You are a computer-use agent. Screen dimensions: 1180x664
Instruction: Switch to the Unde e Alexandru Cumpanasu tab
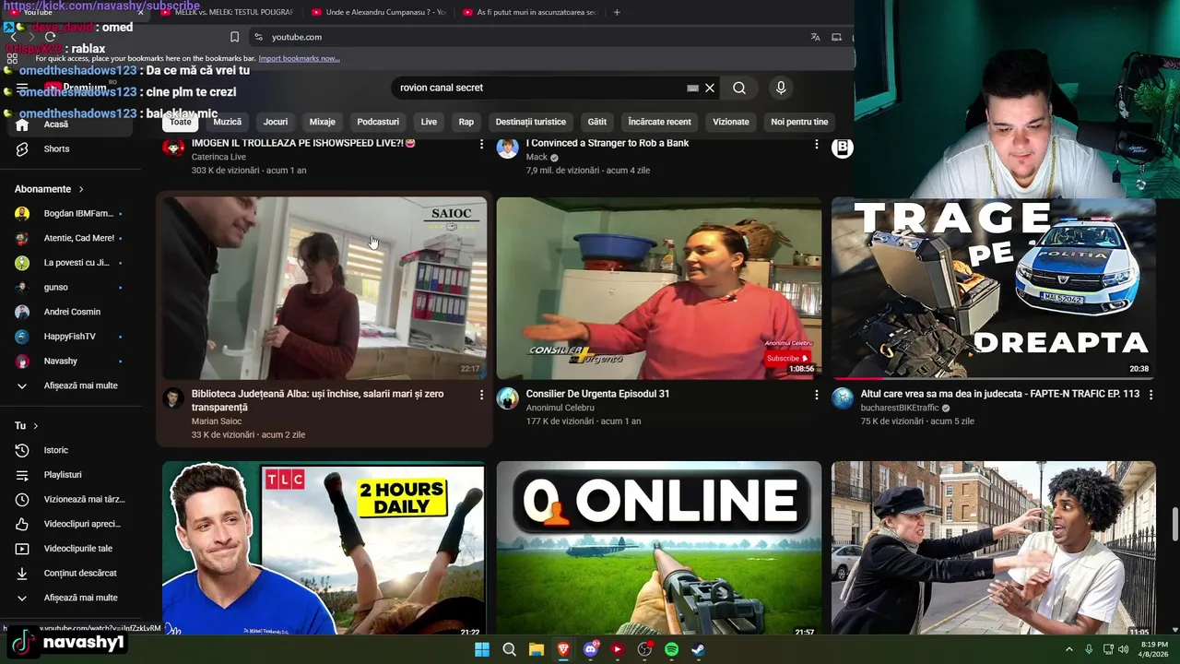point(378,12)
